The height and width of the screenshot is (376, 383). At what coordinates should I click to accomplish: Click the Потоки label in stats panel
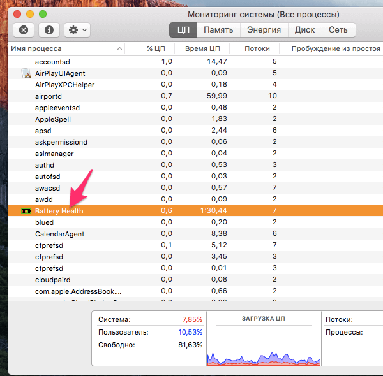click(x=339, y=319)
